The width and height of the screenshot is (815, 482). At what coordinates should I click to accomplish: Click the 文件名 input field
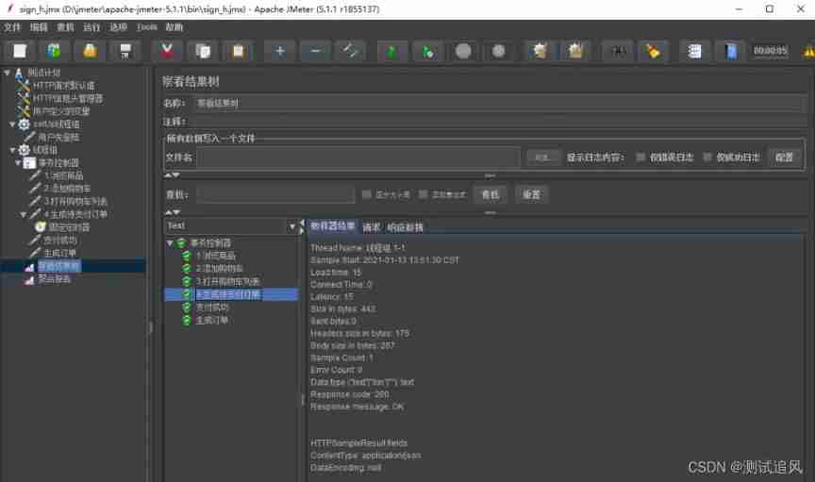(358, 158)
